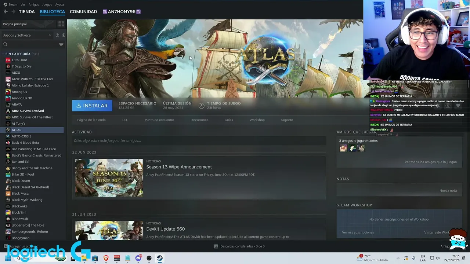Image resolution: width=470 pixels, height=264 pixels.
Task: Open Ver menu
Action: [x=23, y=4]
